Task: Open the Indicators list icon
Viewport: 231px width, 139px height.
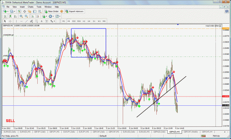Action: click(44, 16)
